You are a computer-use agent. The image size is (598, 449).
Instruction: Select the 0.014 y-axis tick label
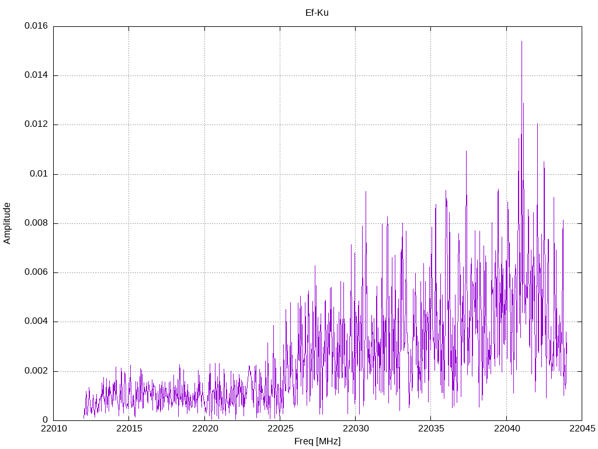point(36,75)
